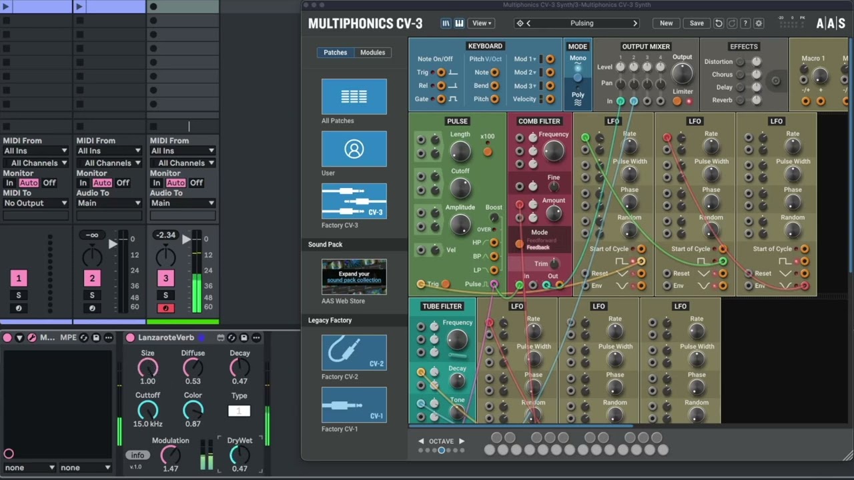The width and height of the screenshot is (854, 480).
Task: Go to the previous patch arrow
Action: point(528,23)
